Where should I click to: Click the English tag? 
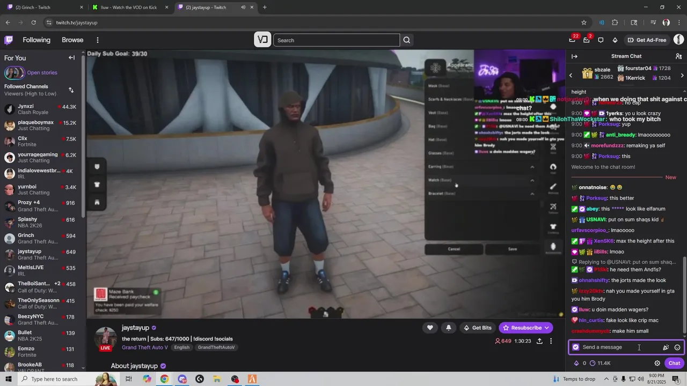click(x=181, y=347)
